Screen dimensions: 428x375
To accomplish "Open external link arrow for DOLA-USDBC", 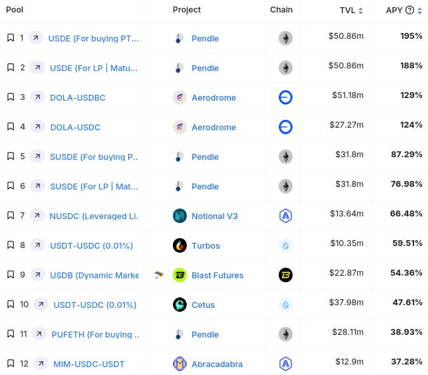I will pos(37,97).
